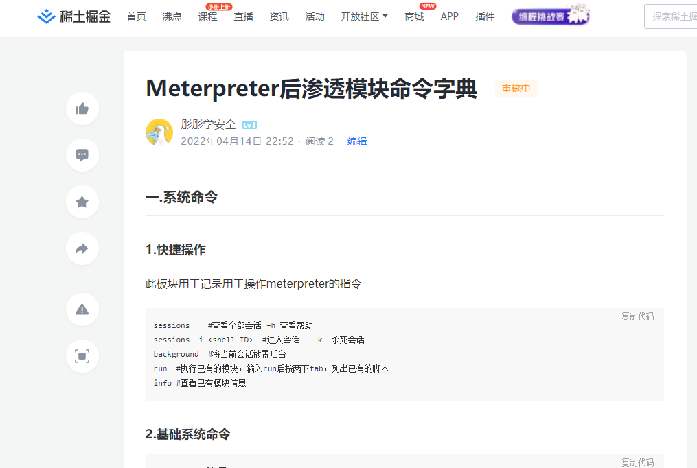Click the 小册上新 badge above 课程
Viewport: 697px width, 468px height.
(x=218, y=7)
